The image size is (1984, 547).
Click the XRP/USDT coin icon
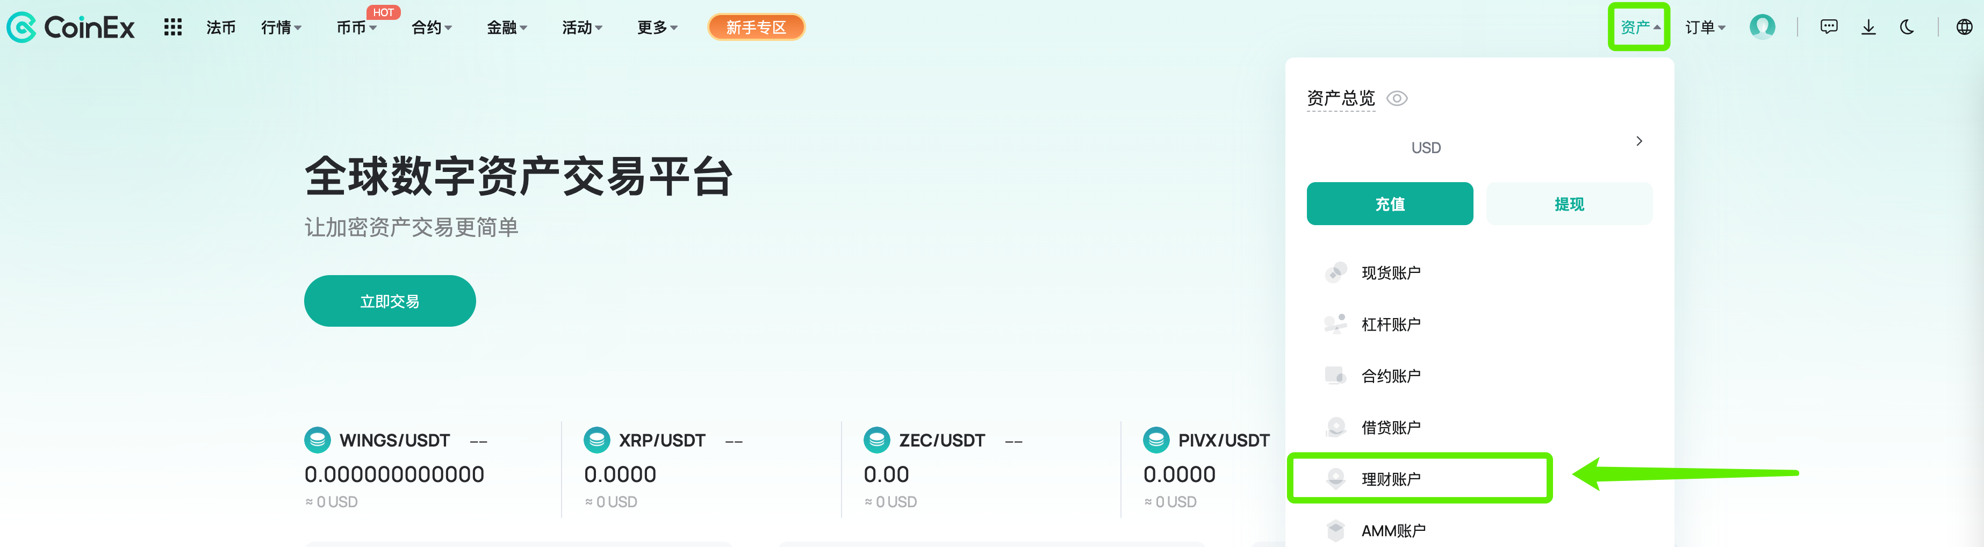pos(597,440)
